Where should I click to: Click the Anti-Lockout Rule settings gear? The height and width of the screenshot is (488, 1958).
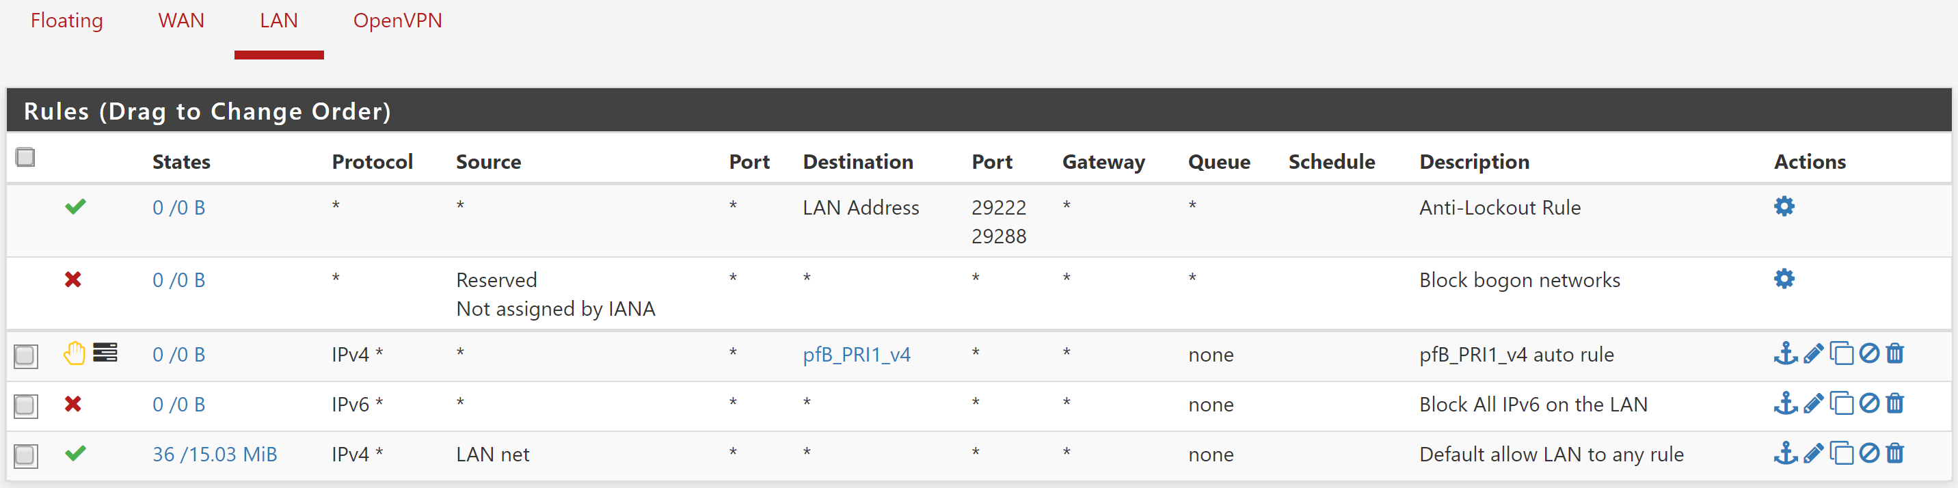point(1783,207)
